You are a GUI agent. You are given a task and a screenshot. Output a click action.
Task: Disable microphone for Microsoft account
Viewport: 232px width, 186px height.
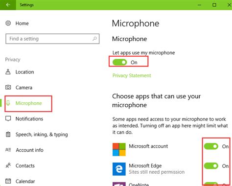(x=211, y=146)
